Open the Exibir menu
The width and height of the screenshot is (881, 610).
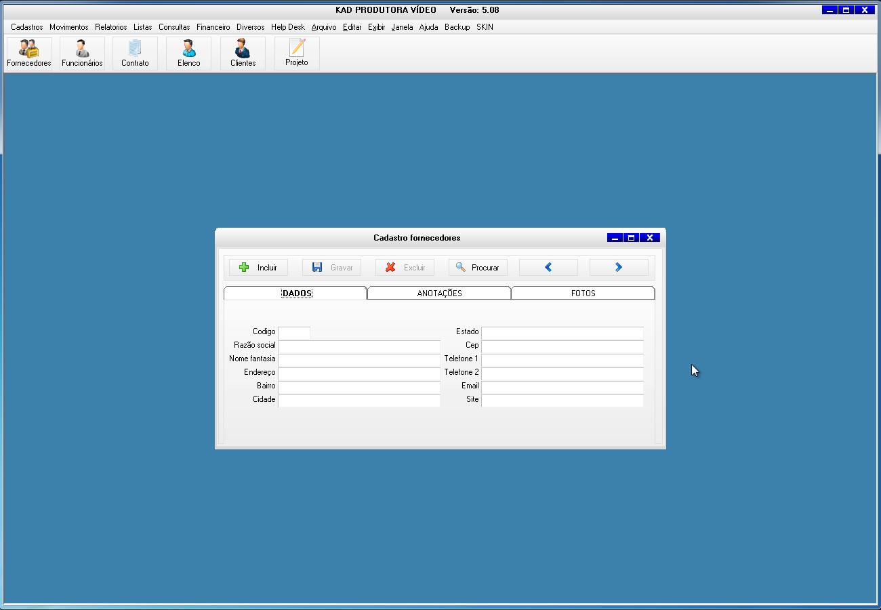377,27
